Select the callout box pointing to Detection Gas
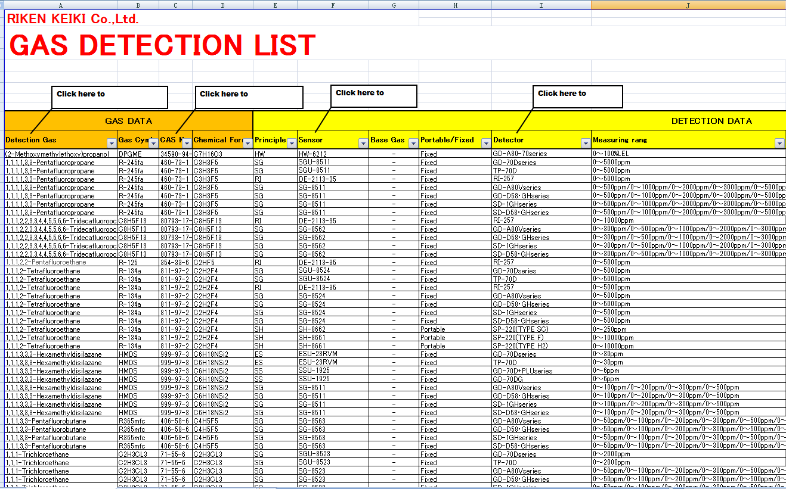This screenshot has height=489, width=786. tap(110, 97)
